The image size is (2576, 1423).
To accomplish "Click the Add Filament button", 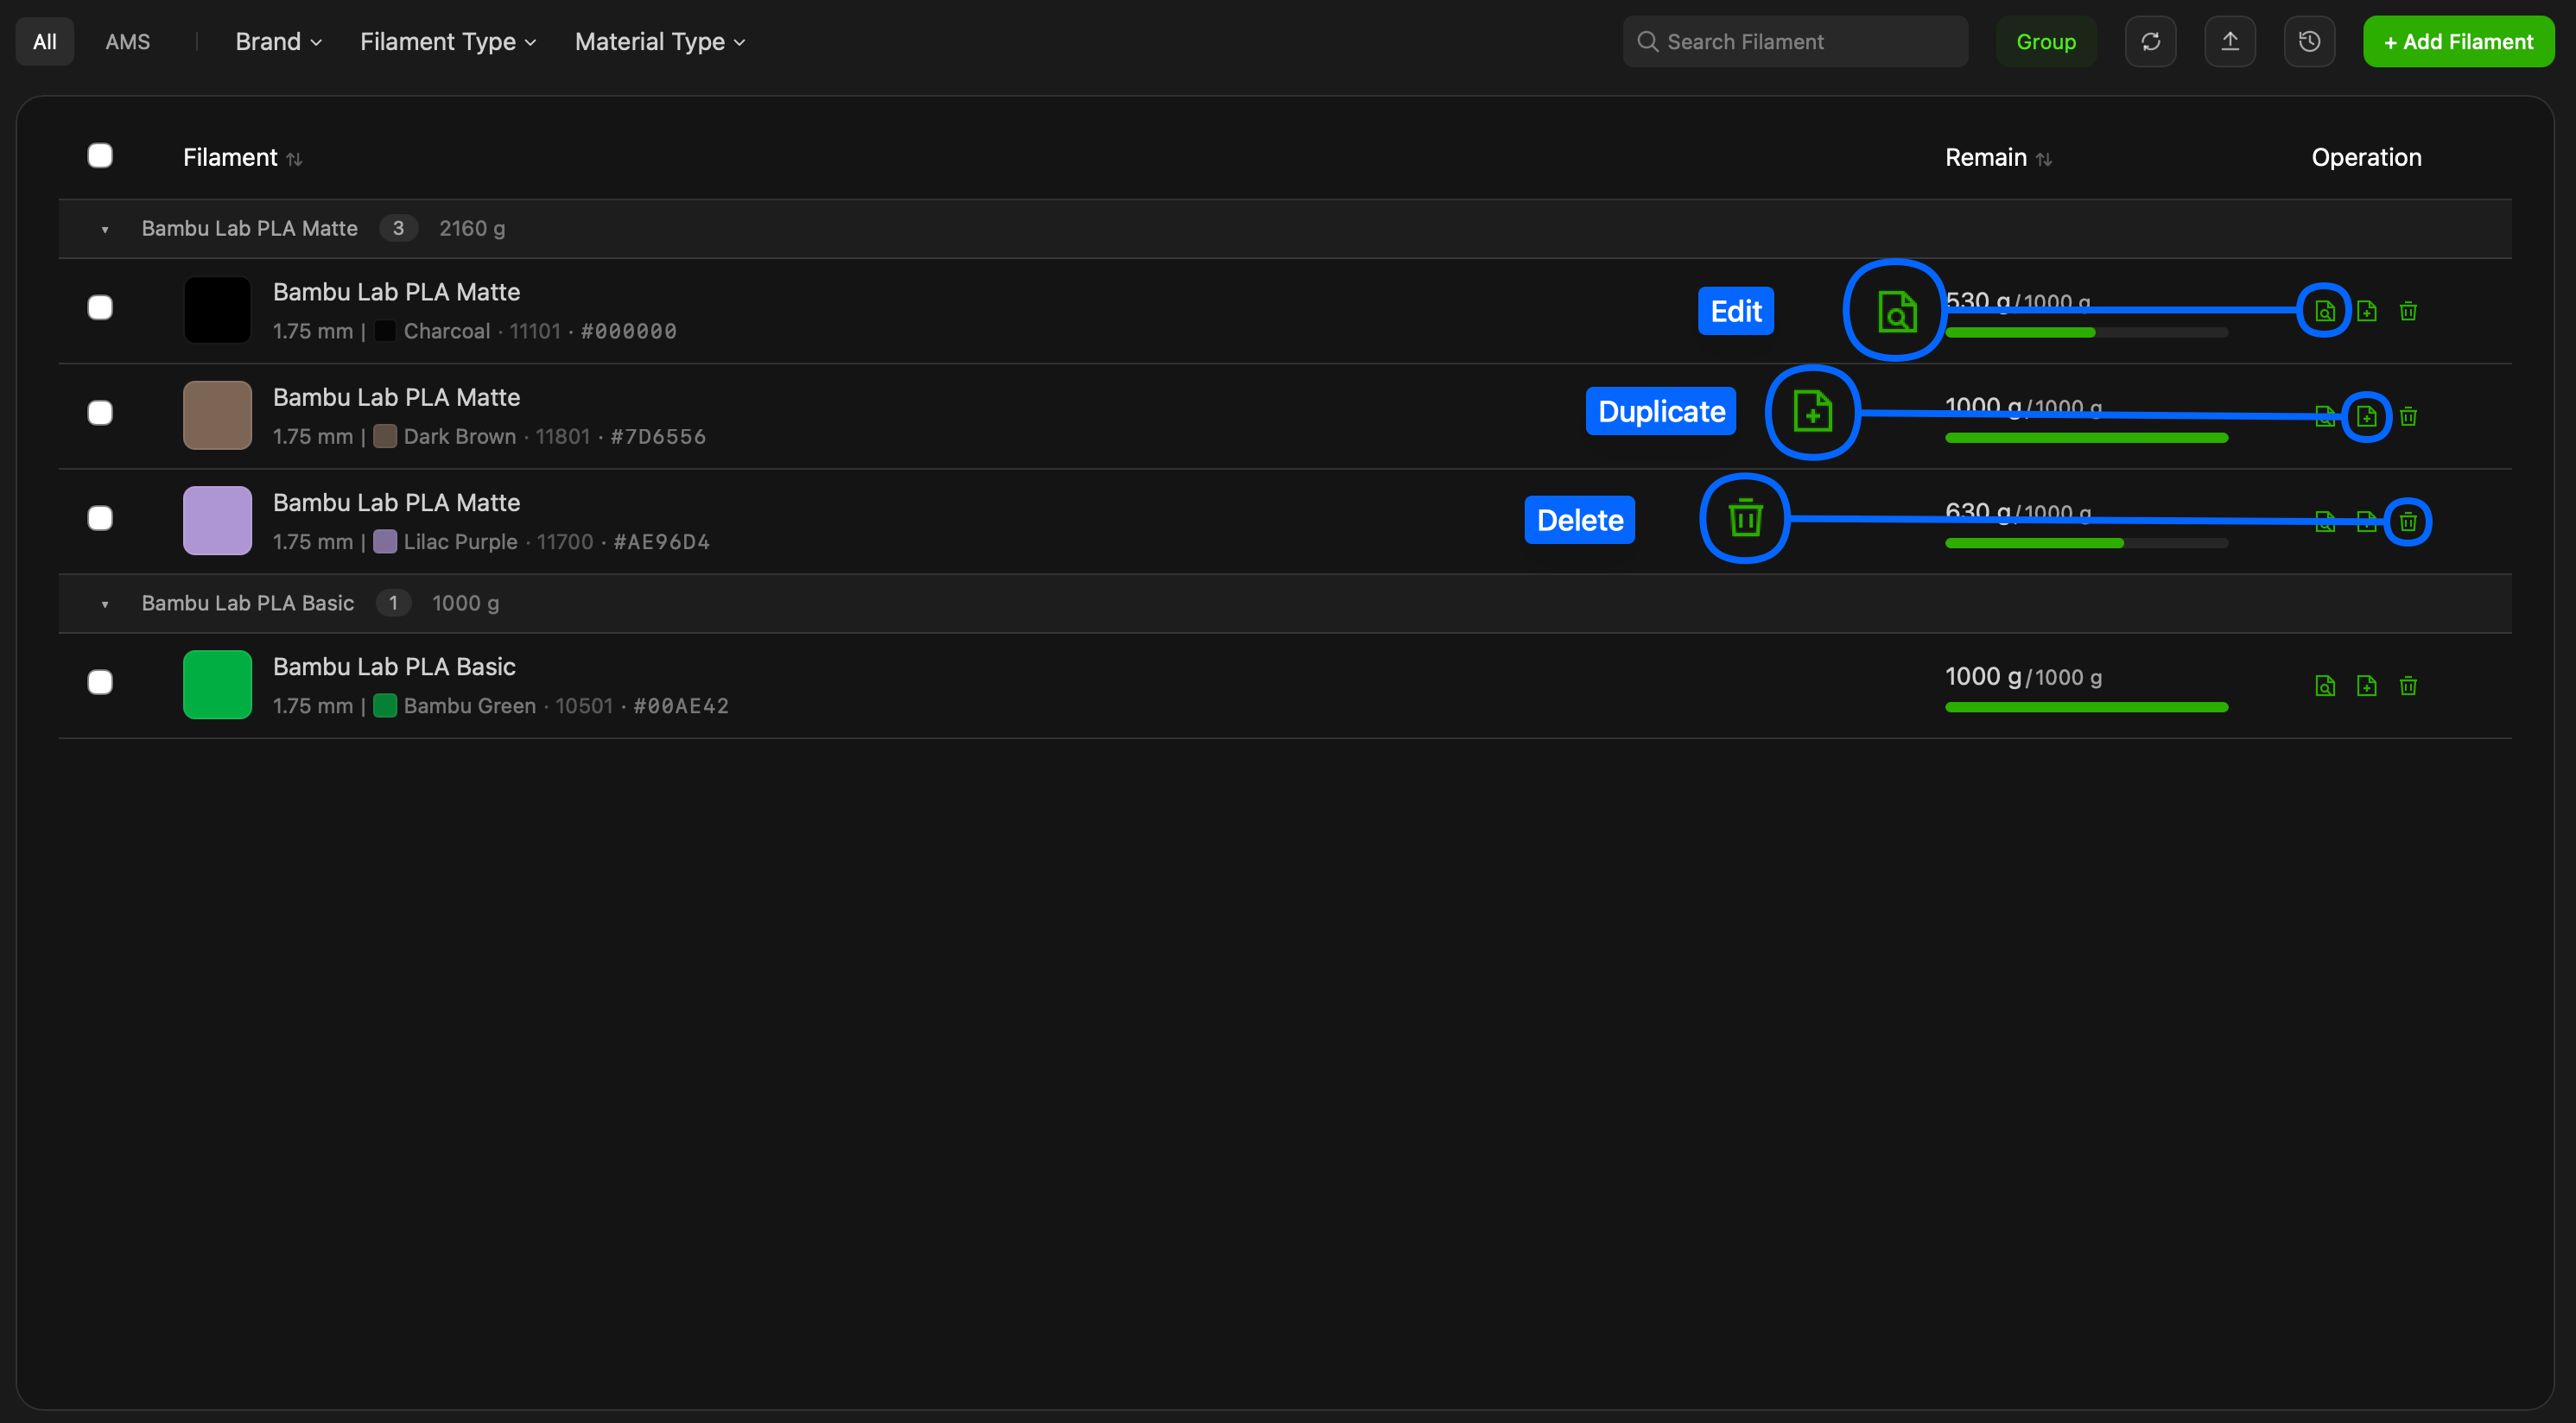I will (2458, 41).
